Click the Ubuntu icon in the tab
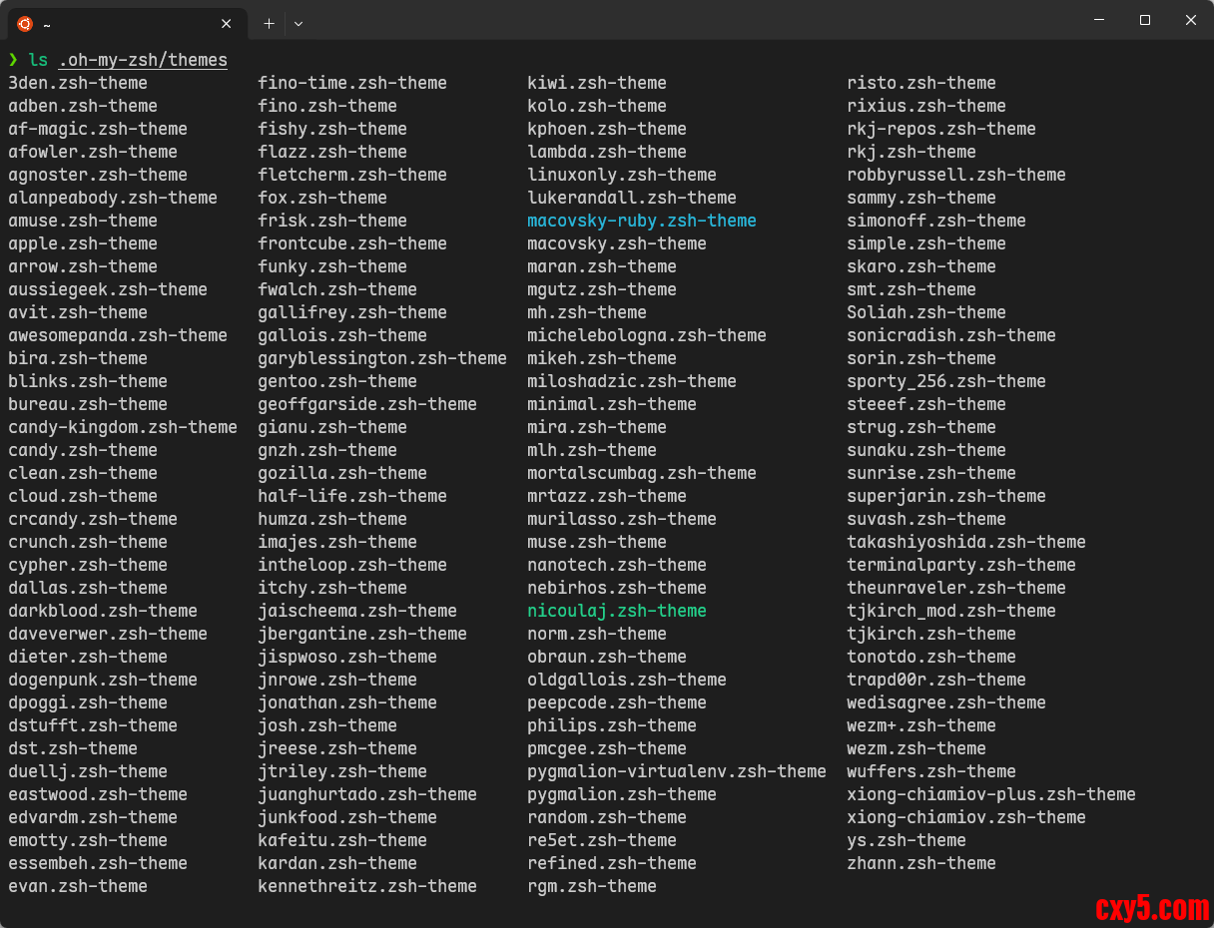The image size is (1214, 928). [25, 23]
